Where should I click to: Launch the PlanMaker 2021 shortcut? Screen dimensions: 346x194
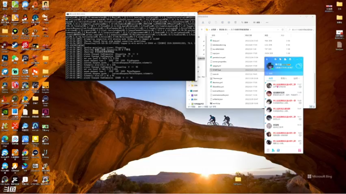click(15, 6)
